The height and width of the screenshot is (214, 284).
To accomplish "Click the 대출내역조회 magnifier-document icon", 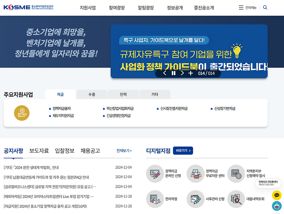I will pyautogui.click(x=237, y=199).
